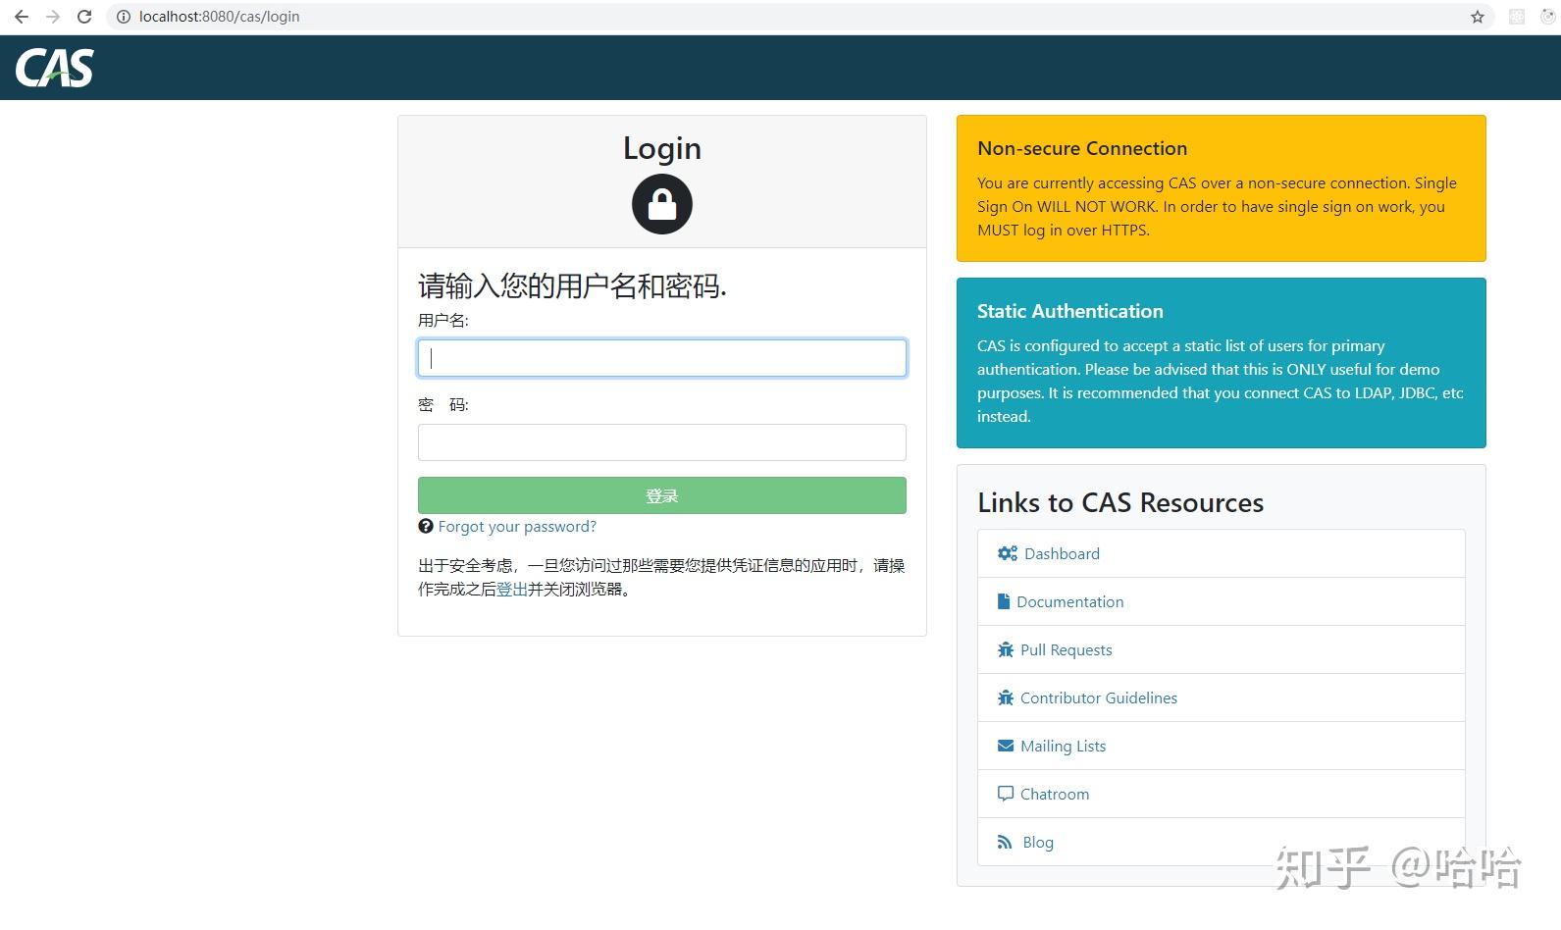Click the question mark icon beside Forgot password

[426, 526]
